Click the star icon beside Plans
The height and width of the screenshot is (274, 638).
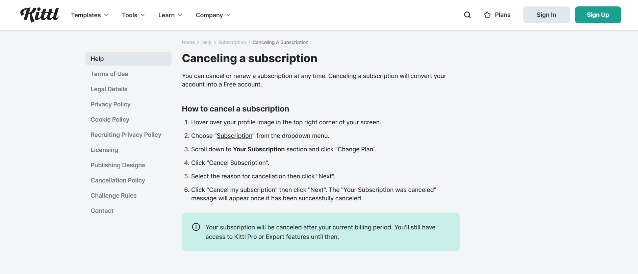(486, 15)
